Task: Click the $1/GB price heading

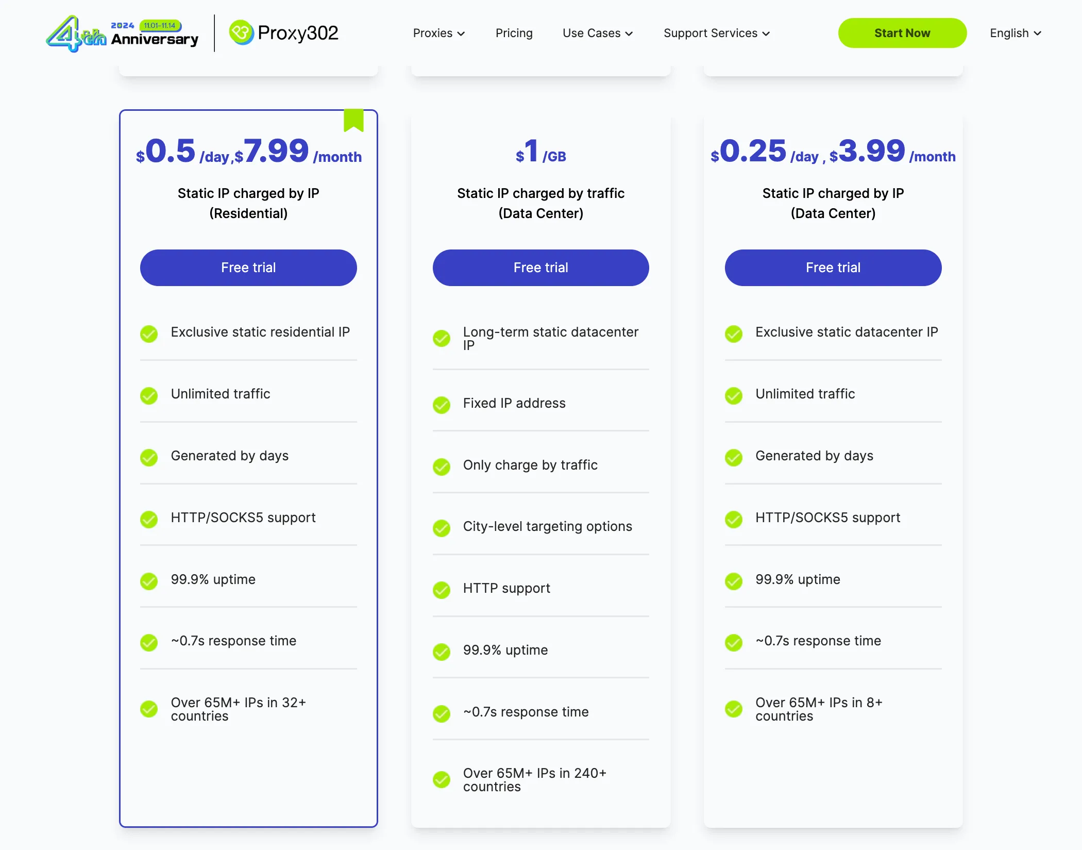Action: (540, 152)
